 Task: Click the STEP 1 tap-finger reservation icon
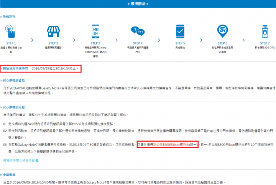point(10,31)
